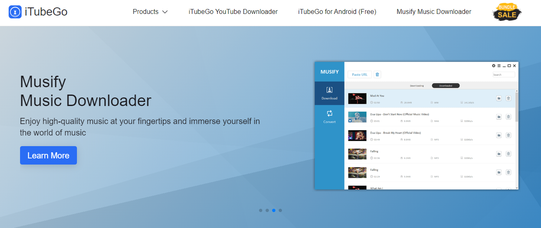Expand the Products dropdown menu

(x=150, y=12)
